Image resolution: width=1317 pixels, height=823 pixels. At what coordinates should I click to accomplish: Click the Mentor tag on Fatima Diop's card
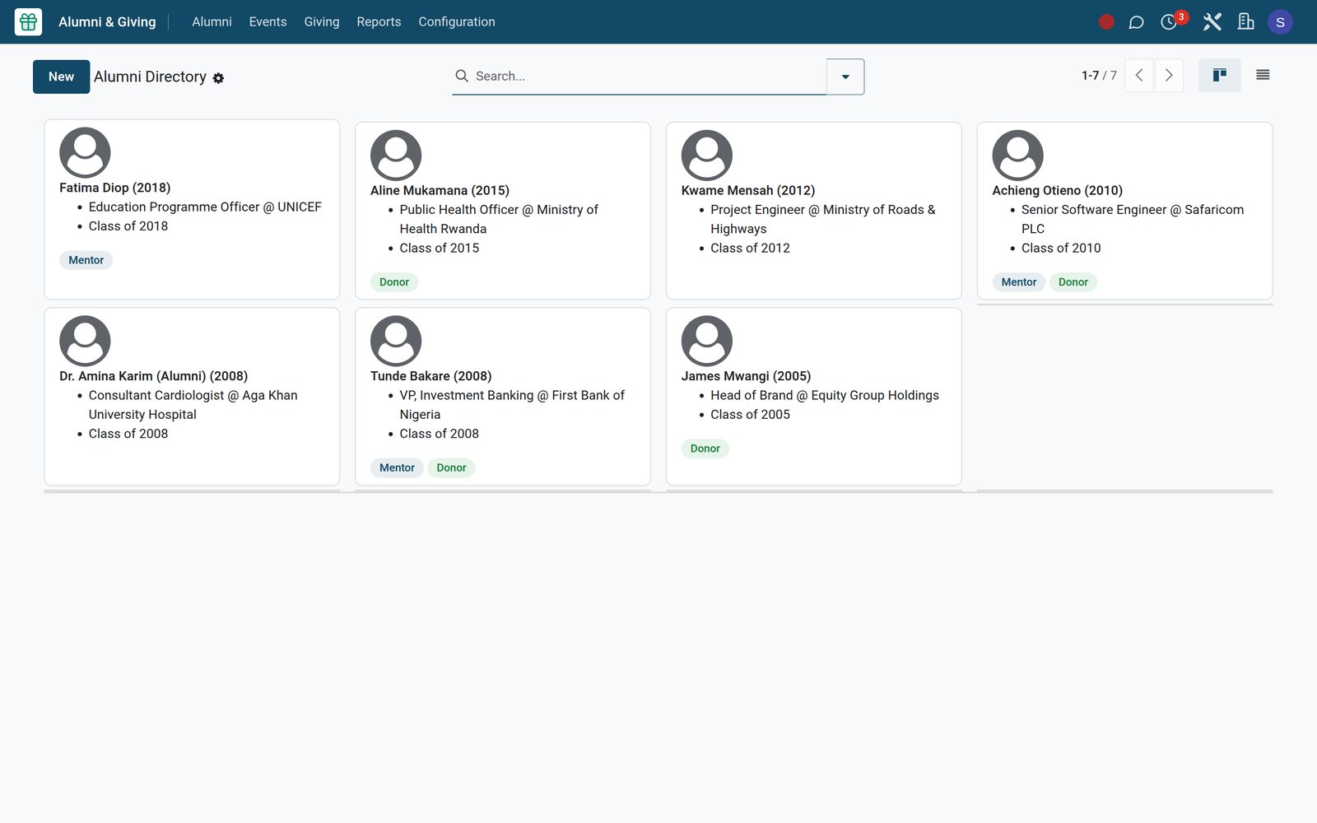(86, 260)
